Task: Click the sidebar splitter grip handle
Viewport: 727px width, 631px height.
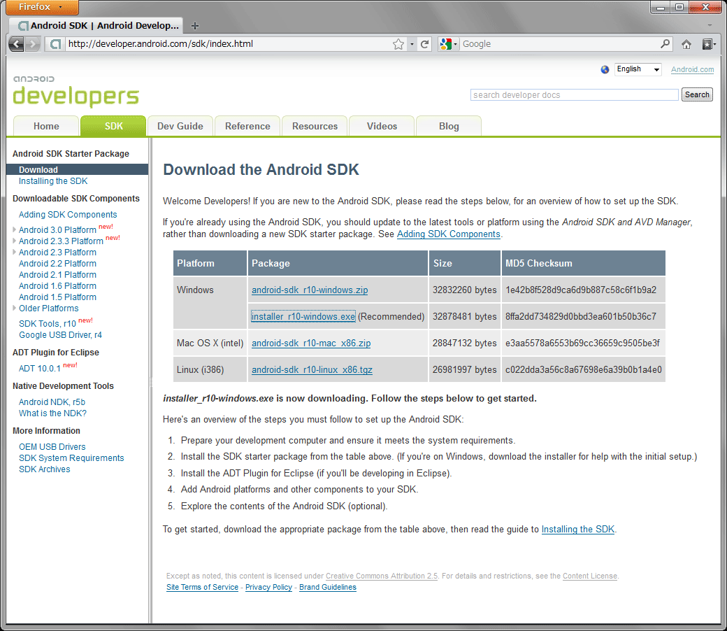Action: [150, 383]
